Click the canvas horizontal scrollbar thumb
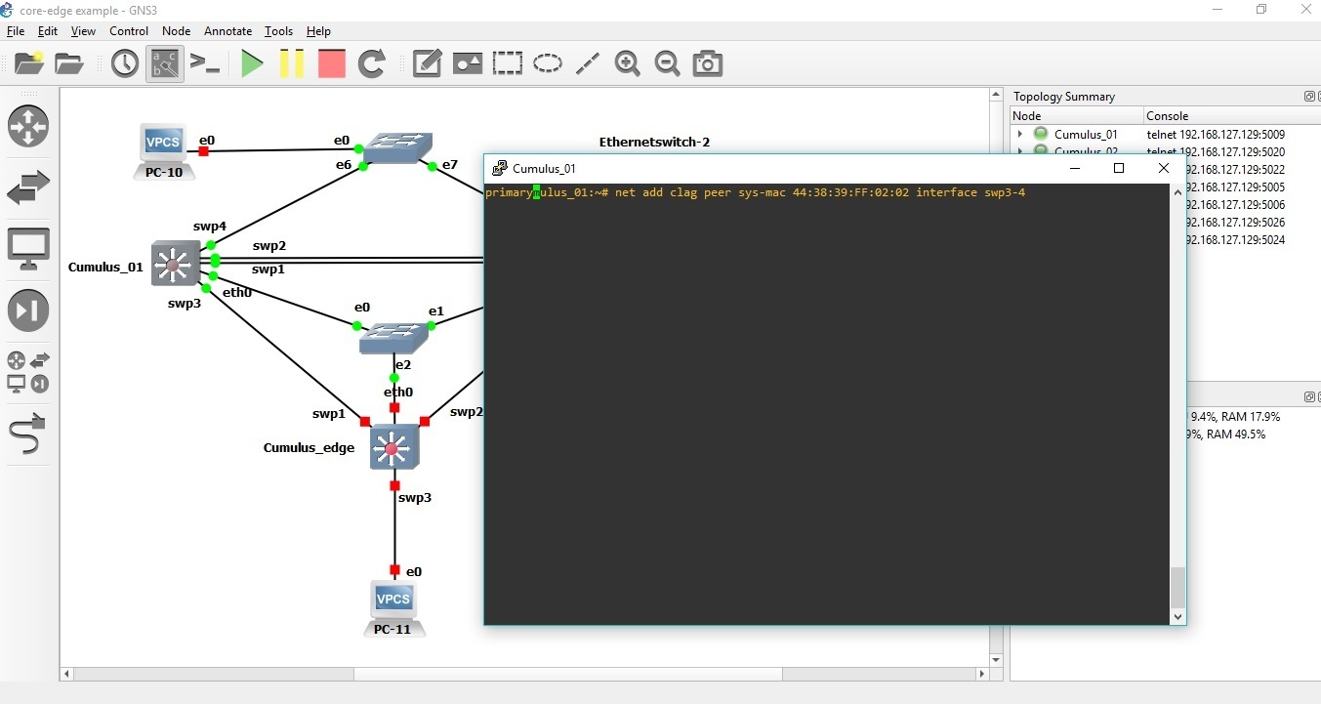This screenshot has height=704, width=1321. coord(568,674)
